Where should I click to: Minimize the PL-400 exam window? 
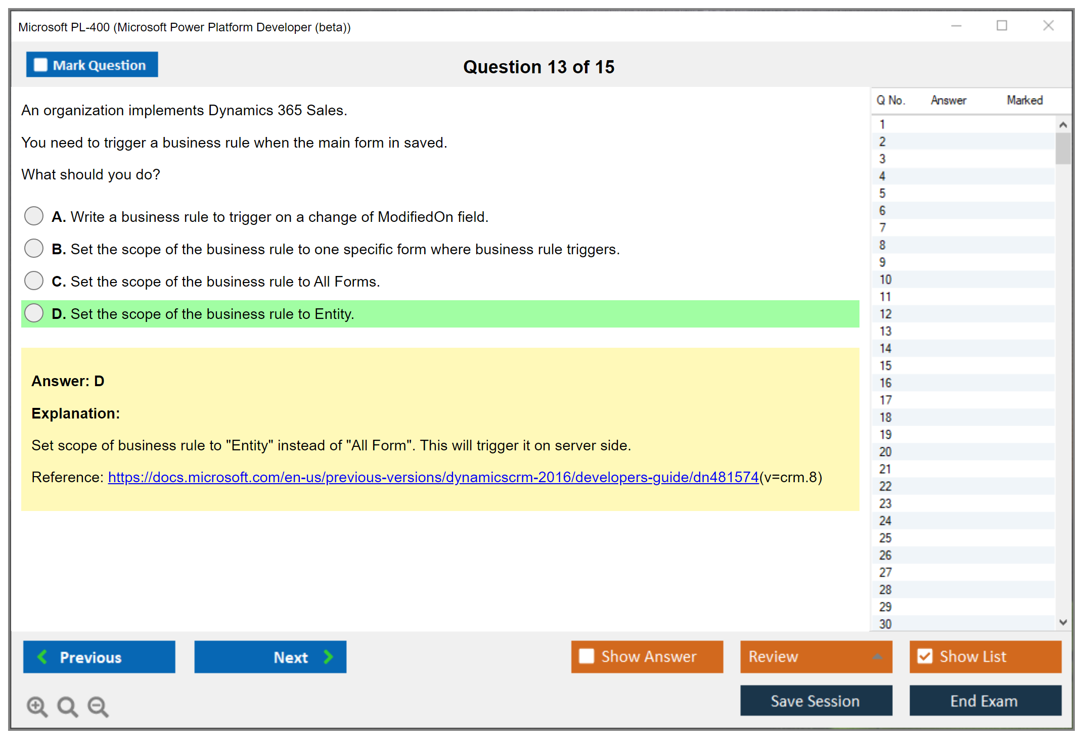(x=956, y=26)
